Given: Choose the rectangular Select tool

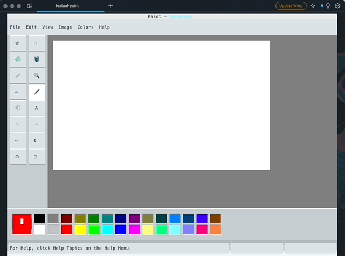Looking at the screenshot, I should [x=36, y=44].
